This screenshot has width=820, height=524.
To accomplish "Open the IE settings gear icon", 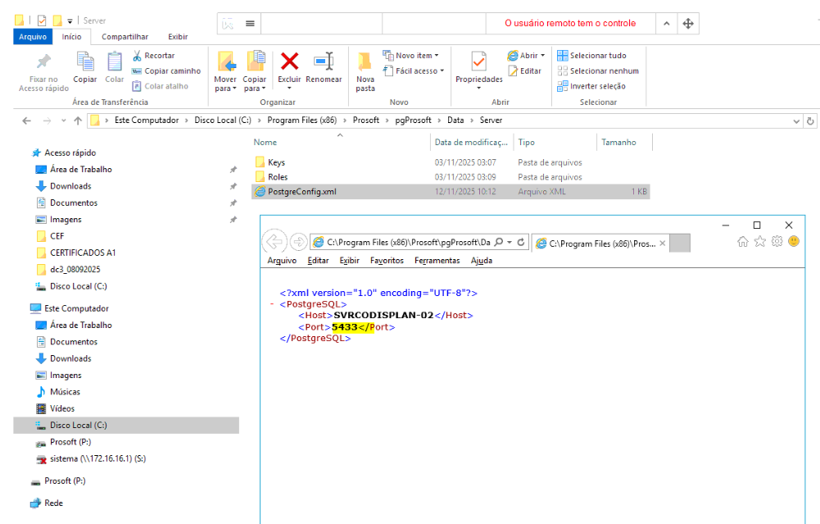I will pyautogui.click(x=777, y=242).
